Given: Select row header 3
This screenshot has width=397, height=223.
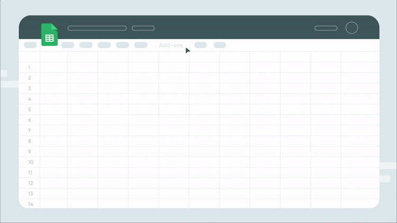Looking at the screenshot, I should (29, 88).
